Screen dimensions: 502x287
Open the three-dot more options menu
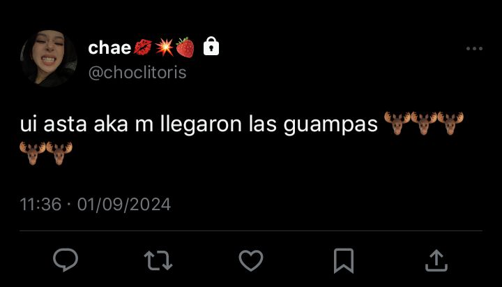474,49
